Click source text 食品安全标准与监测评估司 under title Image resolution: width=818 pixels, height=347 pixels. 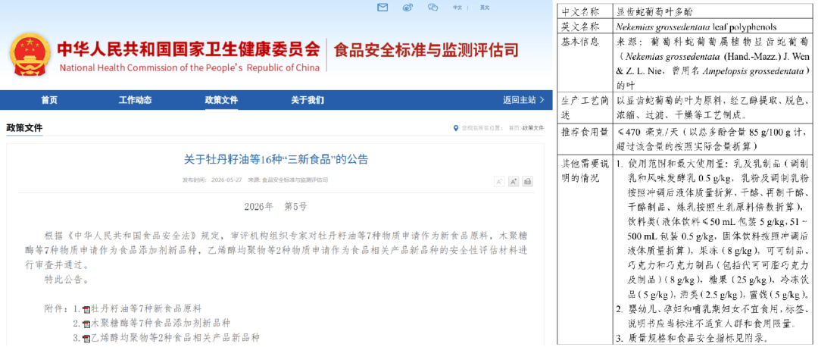[295, 180]
